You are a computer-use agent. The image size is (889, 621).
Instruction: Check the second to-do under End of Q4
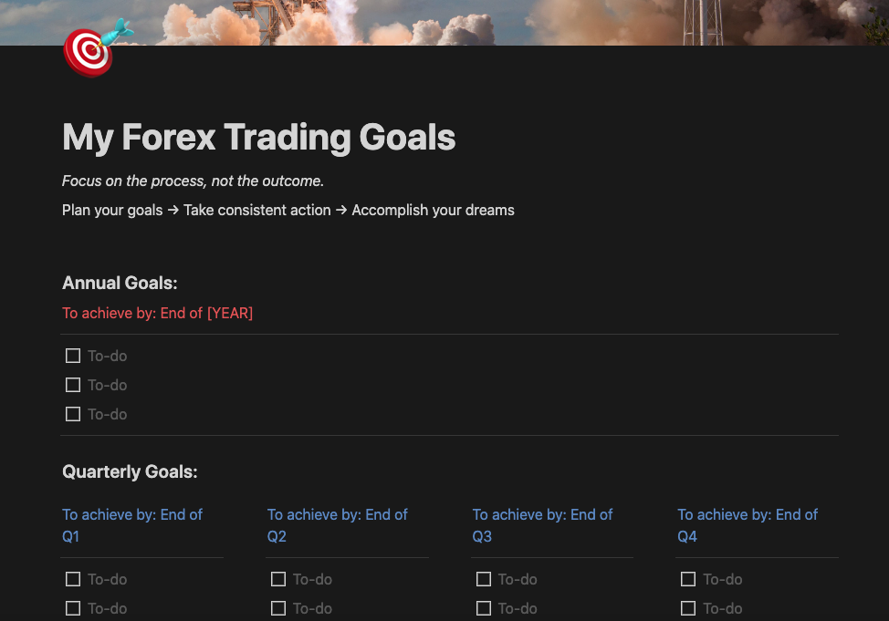pos(688,608)
